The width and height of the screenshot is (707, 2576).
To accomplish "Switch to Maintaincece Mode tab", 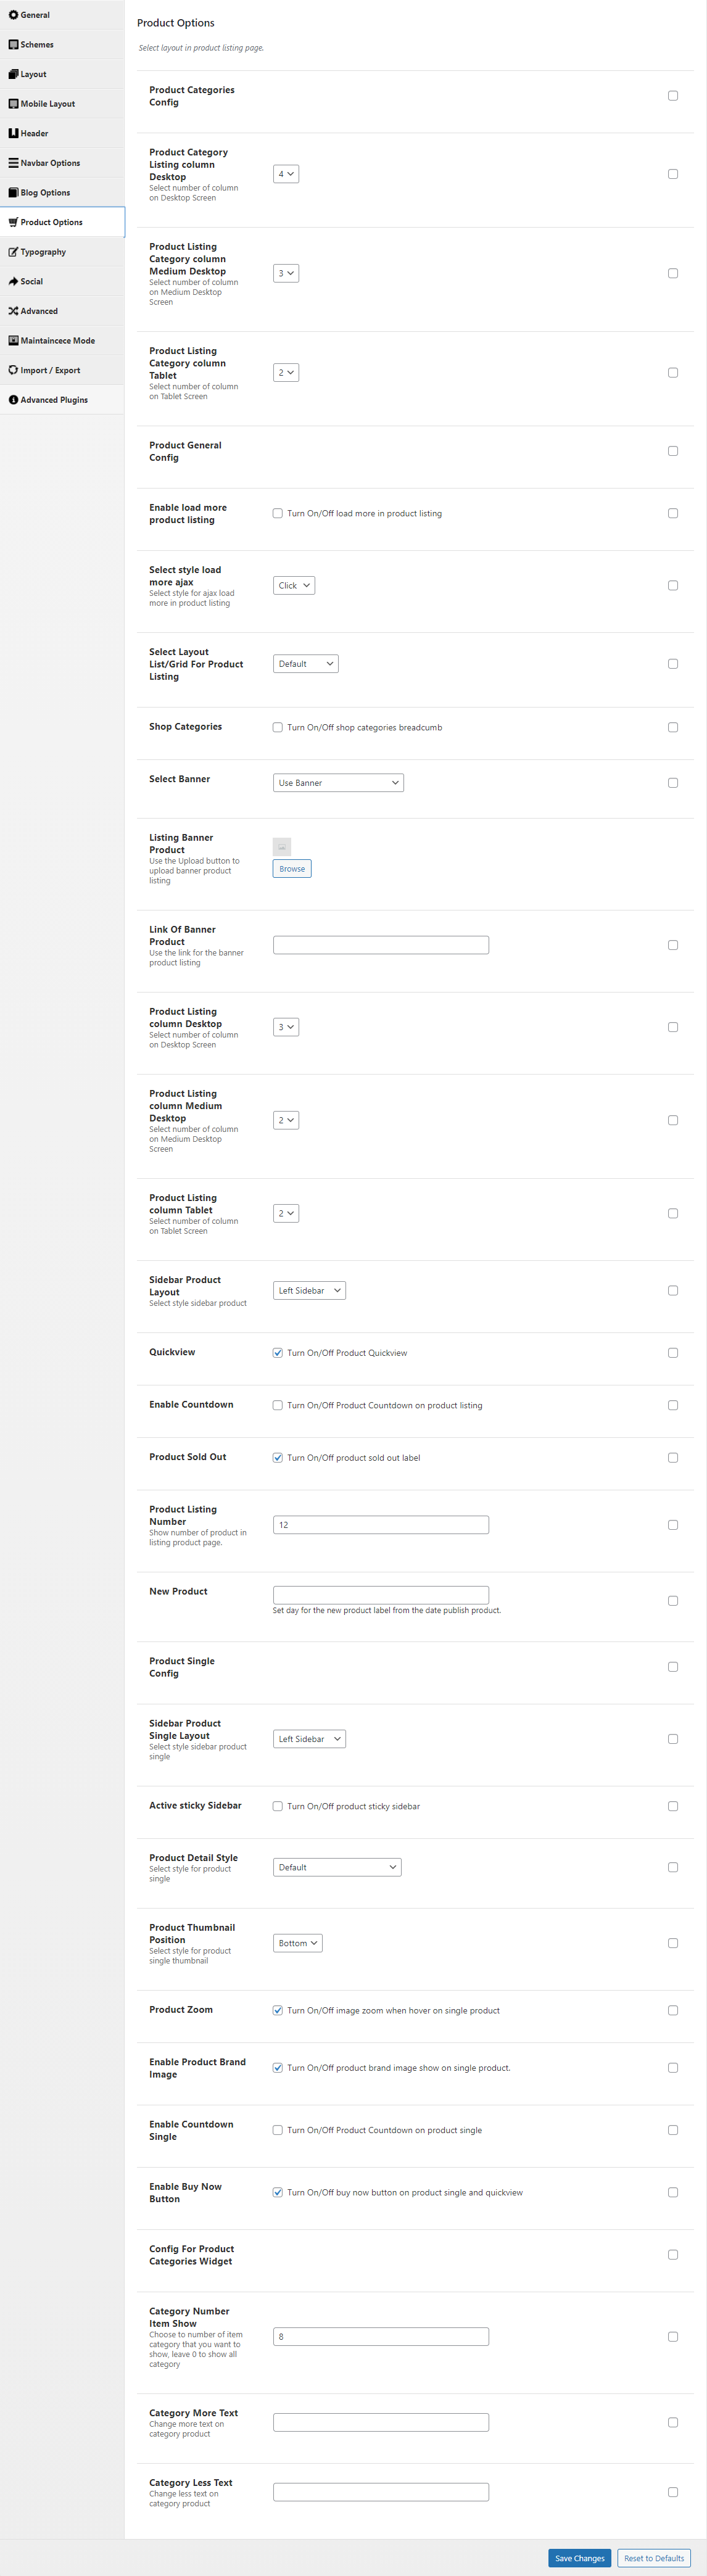I will point(62,341).
